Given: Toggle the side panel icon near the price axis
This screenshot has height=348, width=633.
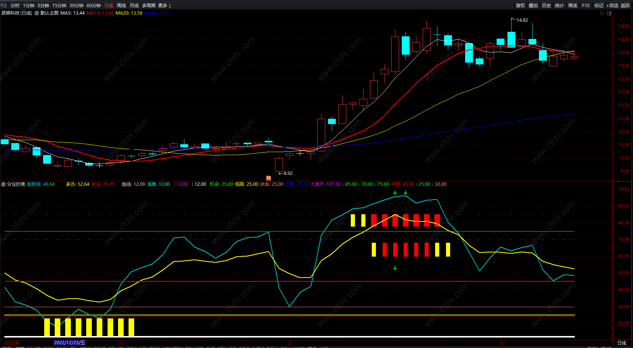Looking at the screenshot, I should (609, 13).
